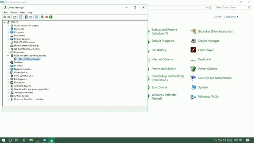Open the Default Programs link
The image size is (254, 143).
point(163,41)
